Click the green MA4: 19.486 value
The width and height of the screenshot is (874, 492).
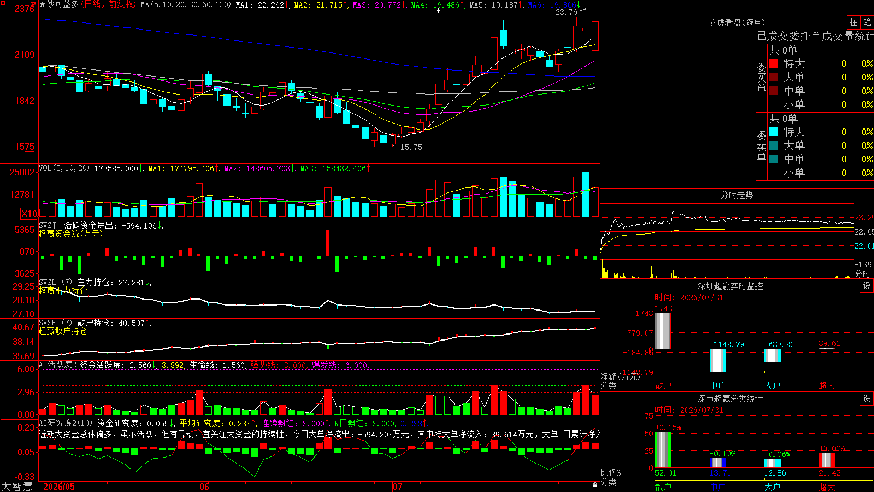[438, 4]
